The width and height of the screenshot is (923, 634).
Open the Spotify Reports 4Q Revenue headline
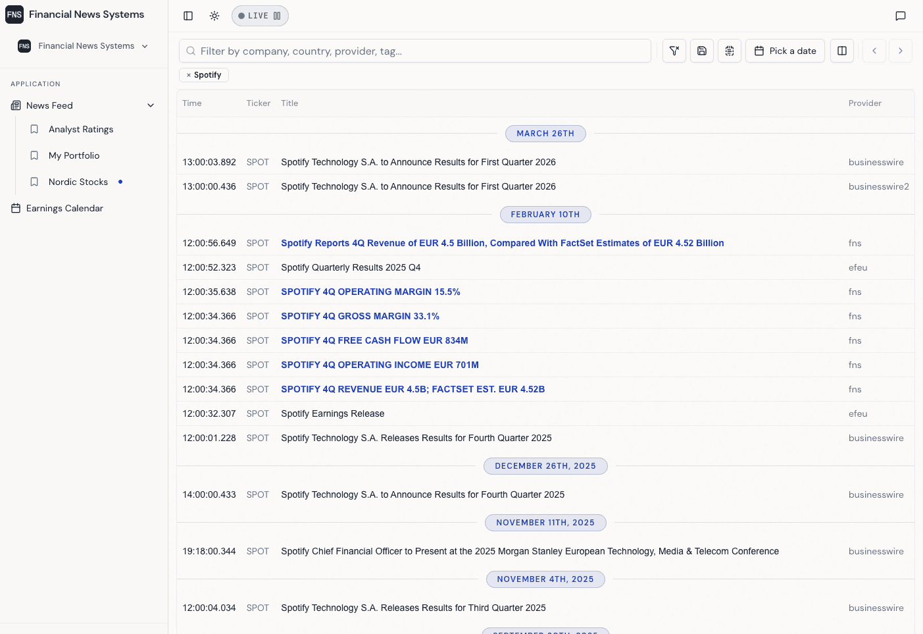click(502, 243)
